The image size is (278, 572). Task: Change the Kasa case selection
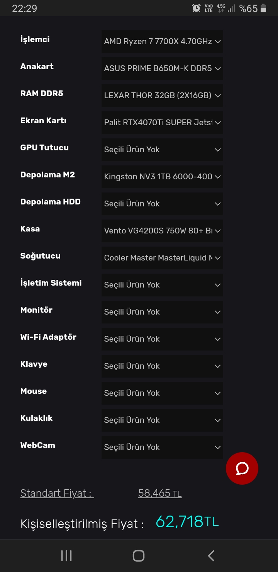(162, 231)
